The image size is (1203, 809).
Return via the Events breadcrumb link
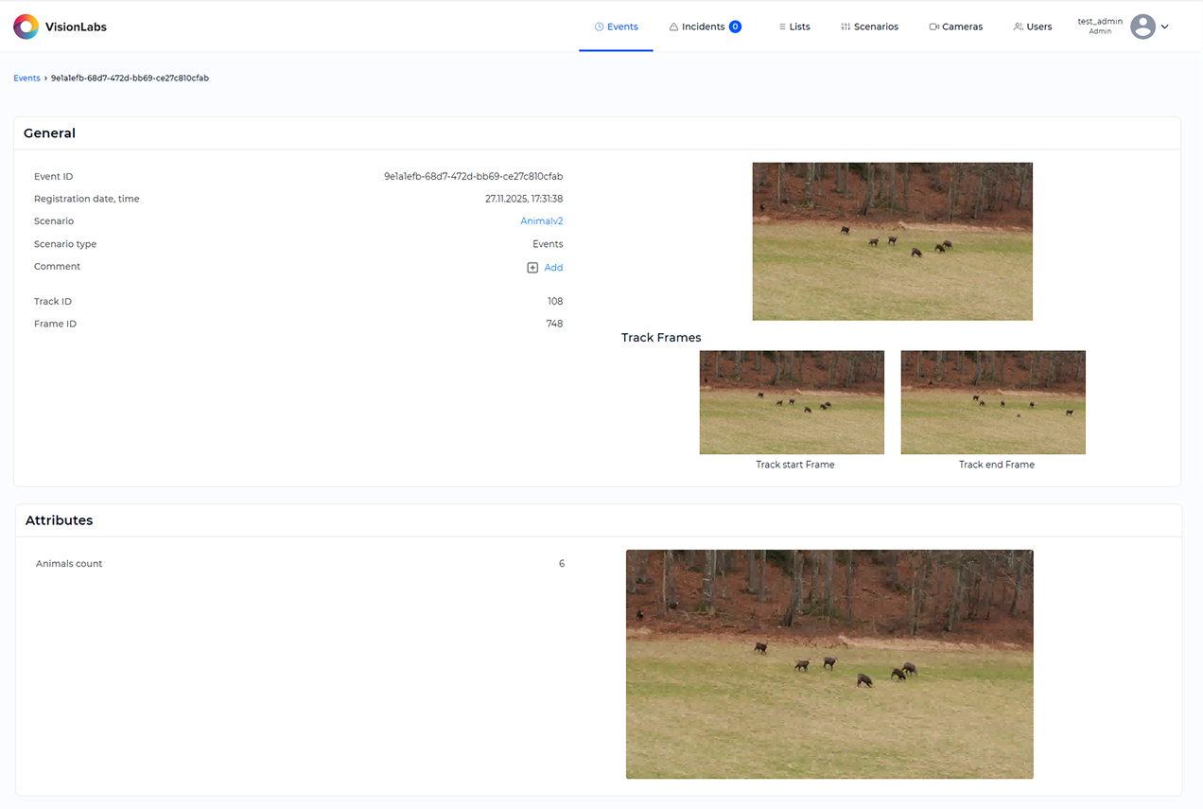point(26,78)
